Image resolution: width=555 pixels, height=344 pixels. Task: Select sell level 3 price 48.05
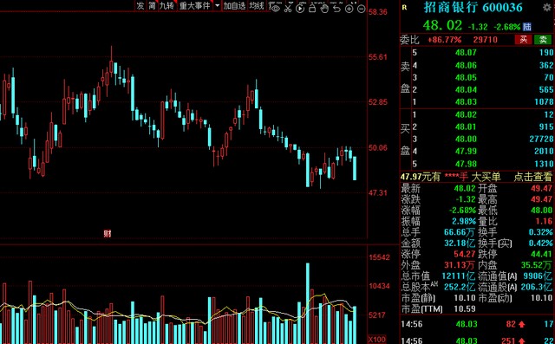(466, 77)
